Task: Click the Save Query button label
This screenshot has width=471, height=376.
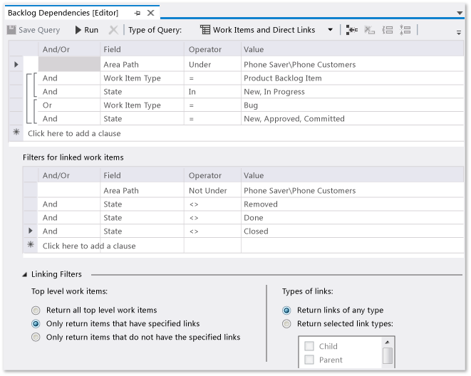Action: coord(39,30)
